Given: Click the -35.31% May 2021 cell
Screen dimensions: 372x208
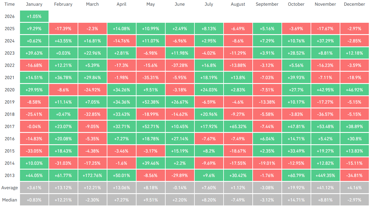Looking at the screenshot, I should pos(150,78).
